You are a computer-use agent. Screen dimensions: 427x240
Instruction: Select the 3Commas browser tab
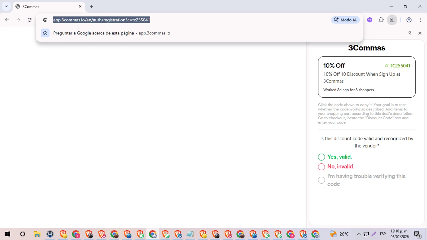click(48, 6)
